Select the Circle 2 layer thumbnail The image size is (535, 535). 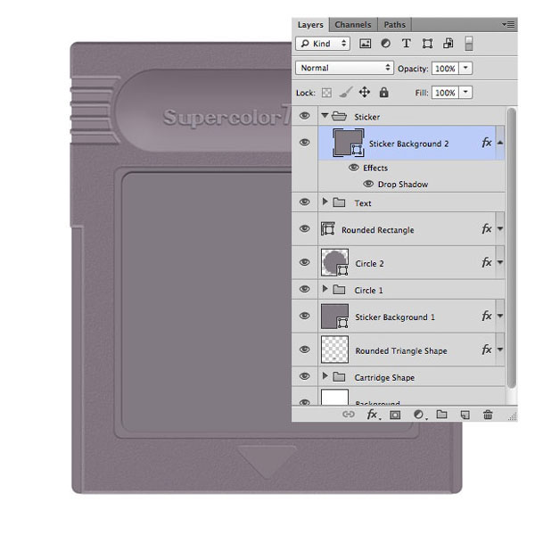[334, 262]
